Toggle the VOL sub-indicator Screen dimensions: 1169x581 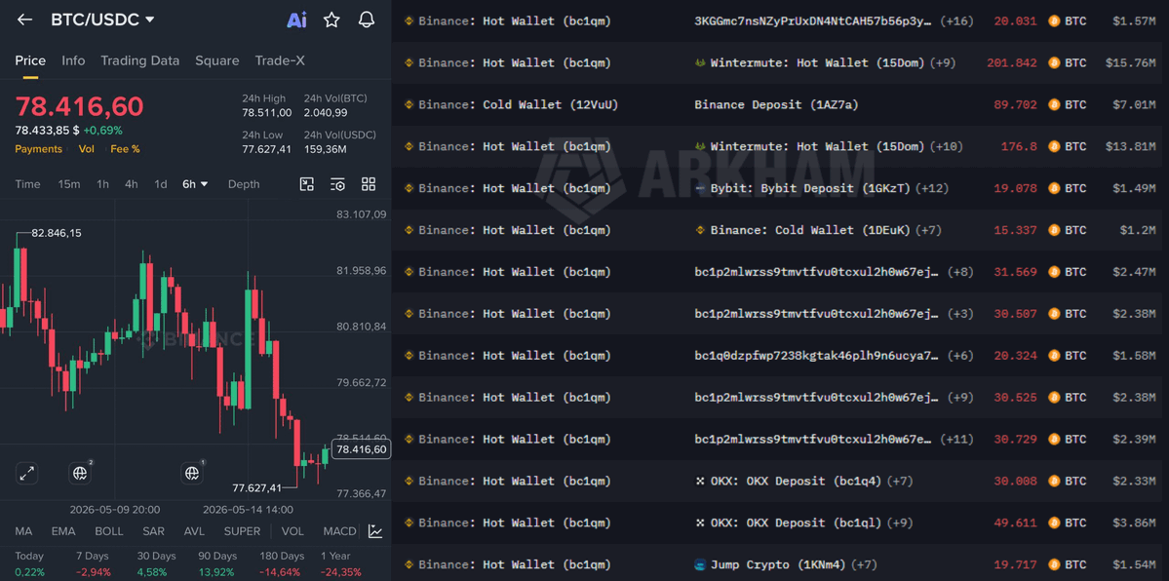tap(292, 531)
